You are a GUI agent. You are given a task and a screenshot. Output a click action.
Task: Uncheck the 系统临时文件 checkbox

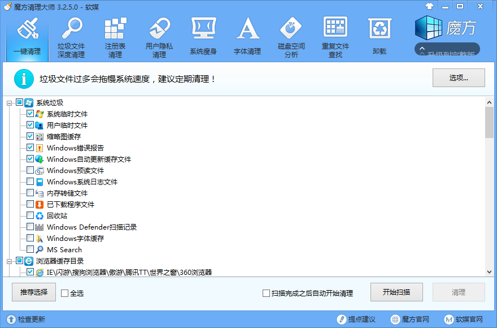click(x=30, y=114)
